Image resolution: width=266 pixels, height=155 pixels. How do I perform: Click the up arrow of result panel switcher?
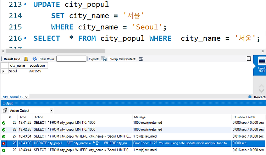261,86
